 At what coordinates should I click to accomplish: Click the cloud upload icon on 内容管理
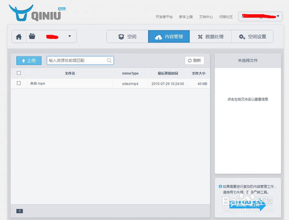pyautogui.click(x=158, y=37)
